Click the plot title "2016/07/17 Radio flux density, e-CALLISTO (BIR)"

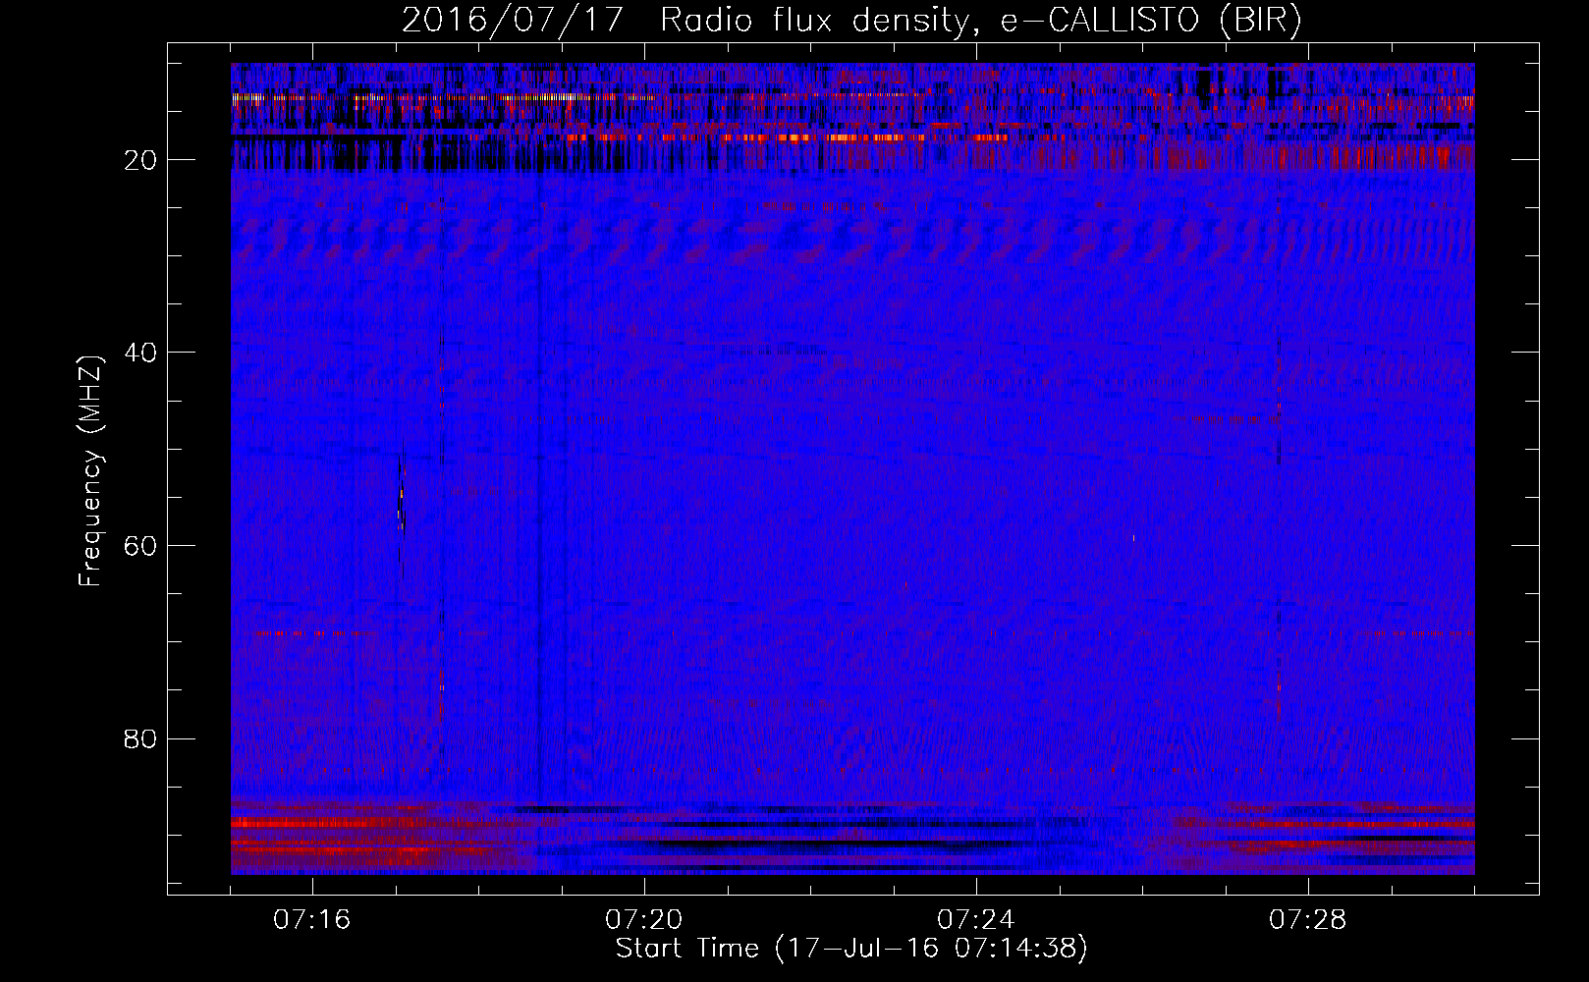[851, 21]
